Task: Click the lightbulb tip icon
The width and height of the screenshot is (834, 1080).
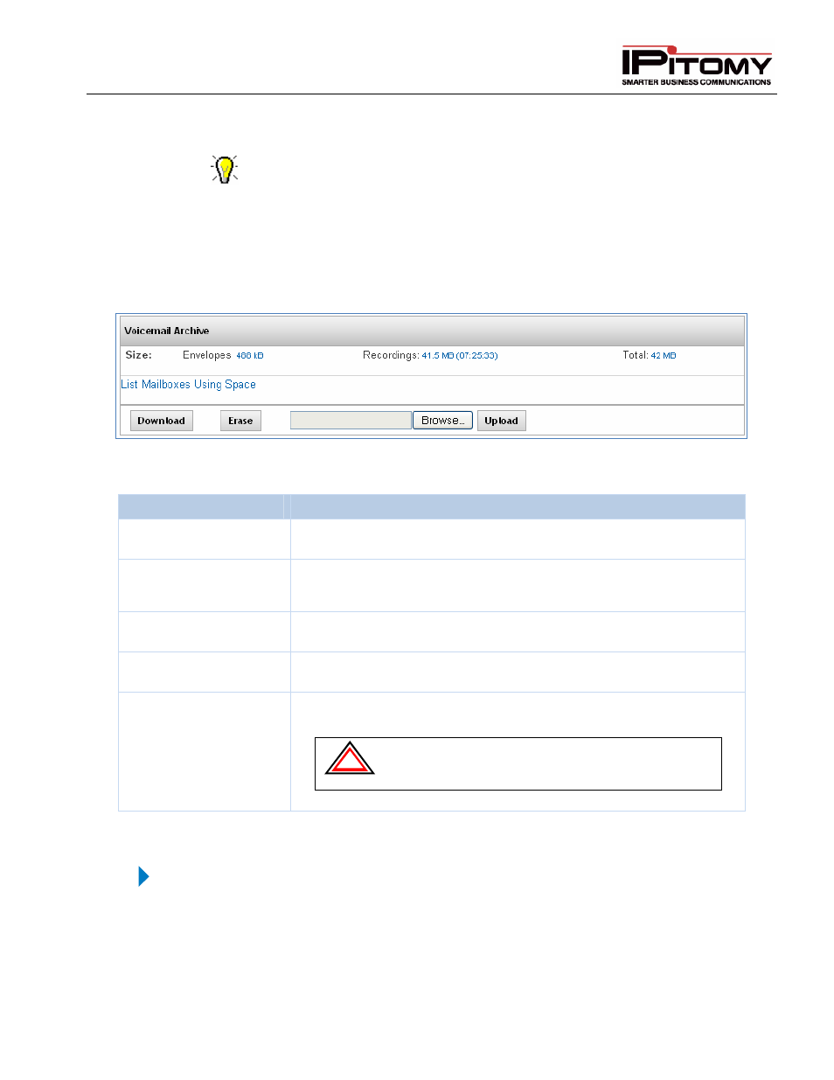Action: (x=225, y=169)
